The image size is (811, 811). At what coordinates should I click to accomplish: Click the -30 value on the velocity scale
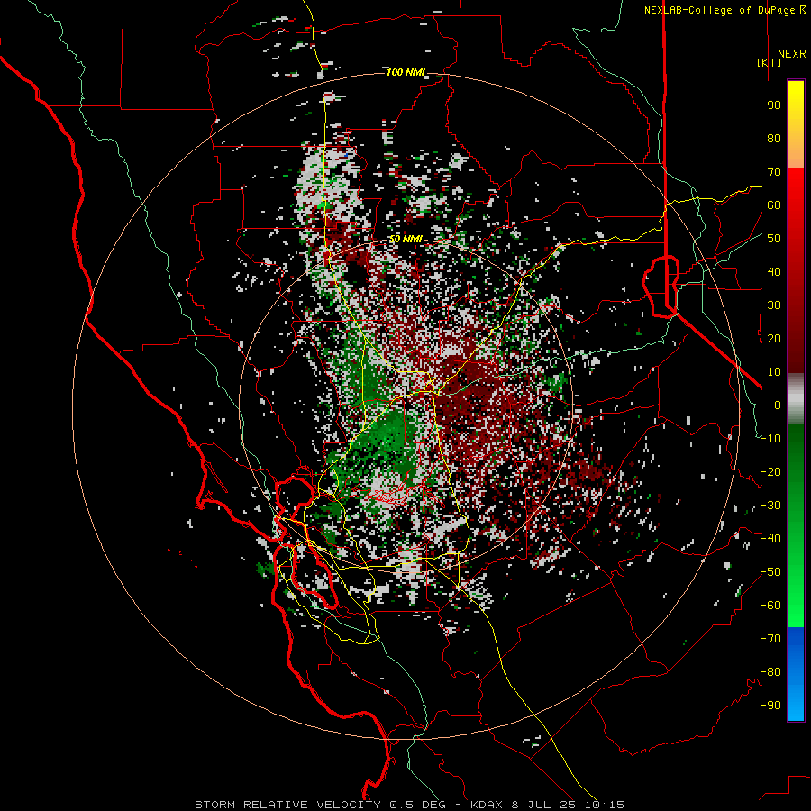[770, 506]
